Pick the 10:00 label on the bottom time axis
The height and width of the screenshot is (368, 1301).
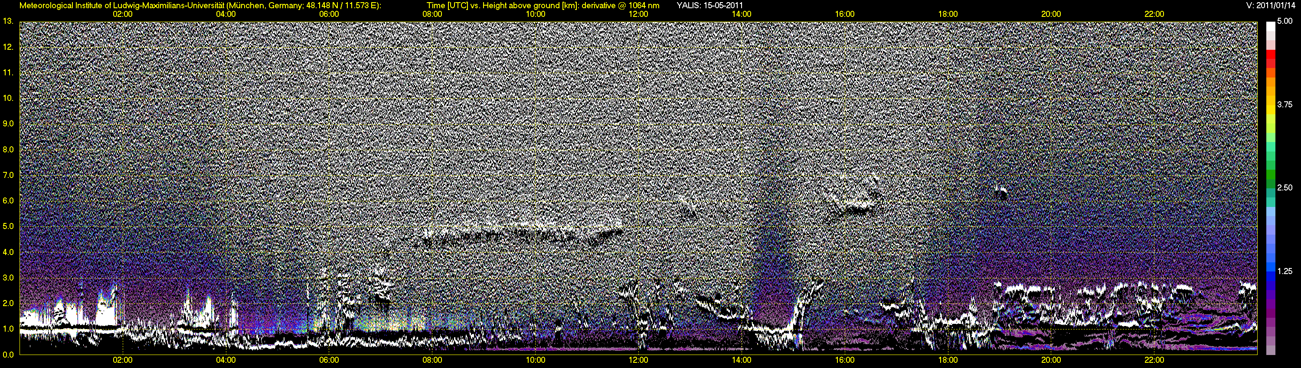click(x=535, y=360)
